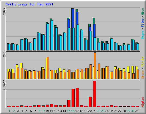Click the tallest blue Files bar for day 16
Viewport: 146px width, 114px height.
pyautogui.click(x=73, y=18)
